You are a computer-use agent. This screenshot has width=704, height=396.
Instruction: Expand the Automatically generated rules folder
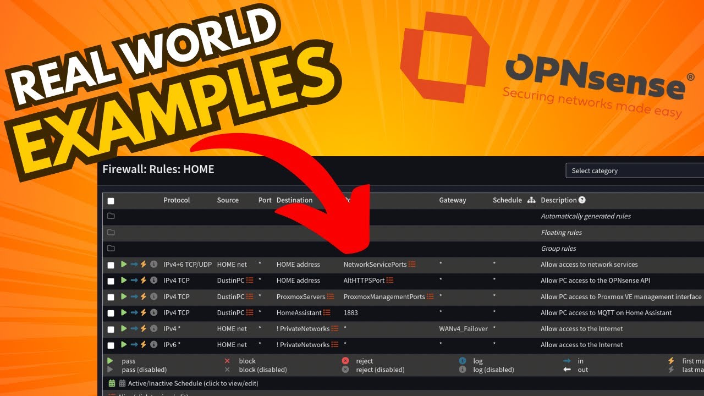[111, 216]
